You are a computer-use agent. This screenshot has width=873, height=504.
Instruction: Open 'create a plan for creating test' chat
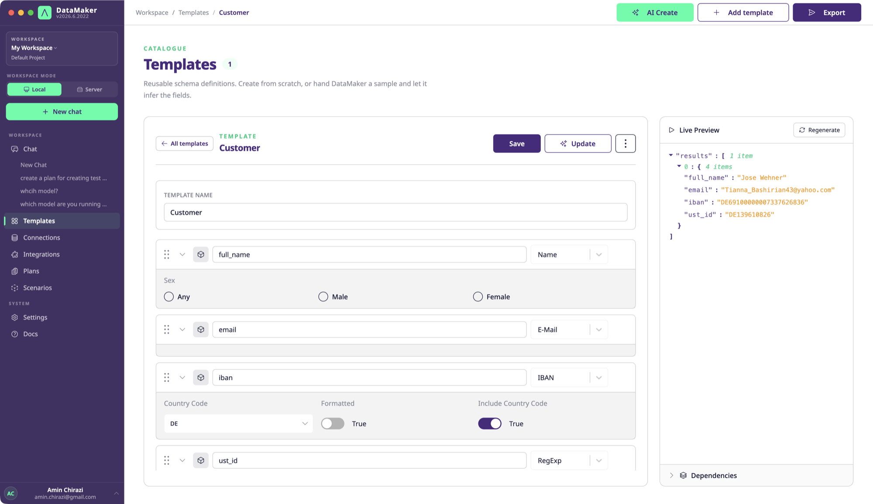[63, 178]
